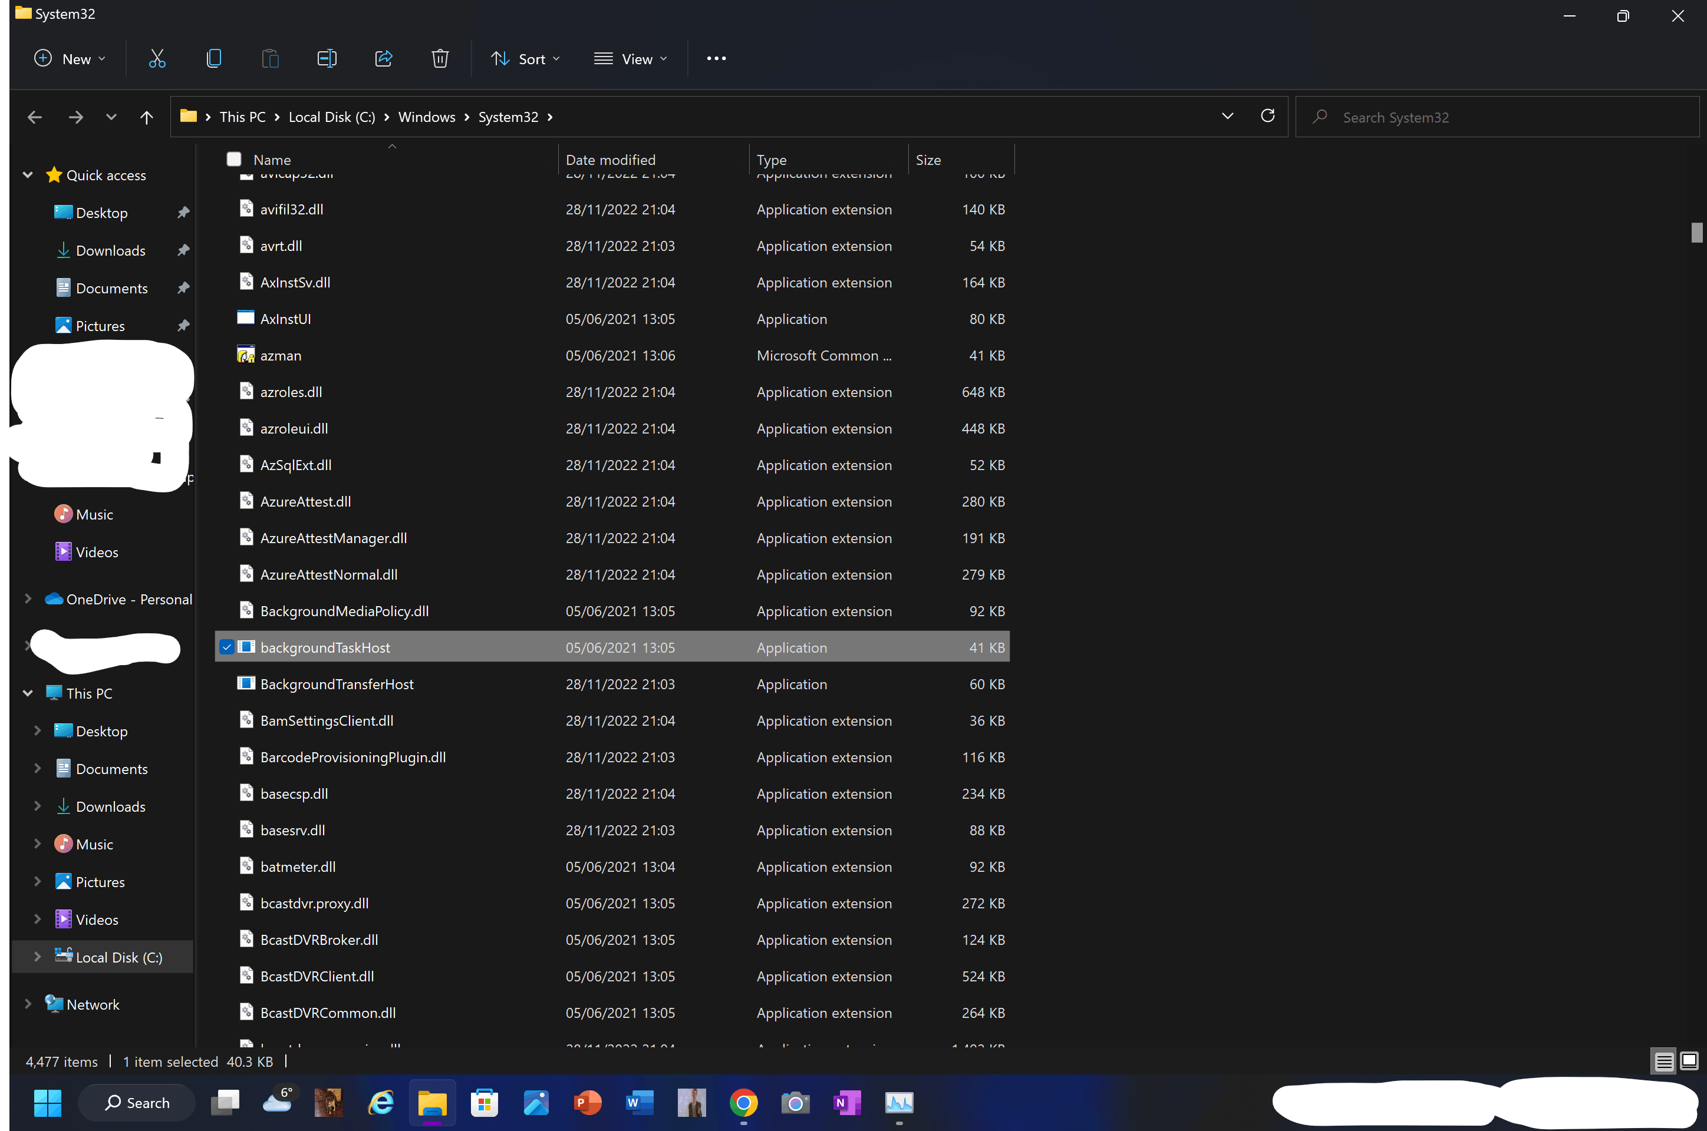Open the Sort dropdown menu
This screenshot has width=1707, height=1131.
click(x=525, y=59)
